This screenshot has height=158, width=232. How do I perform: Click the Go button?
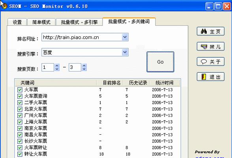click(160, 62)
